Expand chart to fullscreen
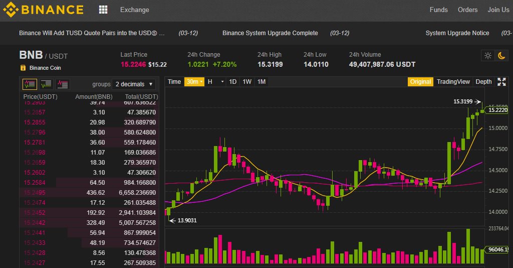This screenshot has width=513, height=268. (501, 82)
